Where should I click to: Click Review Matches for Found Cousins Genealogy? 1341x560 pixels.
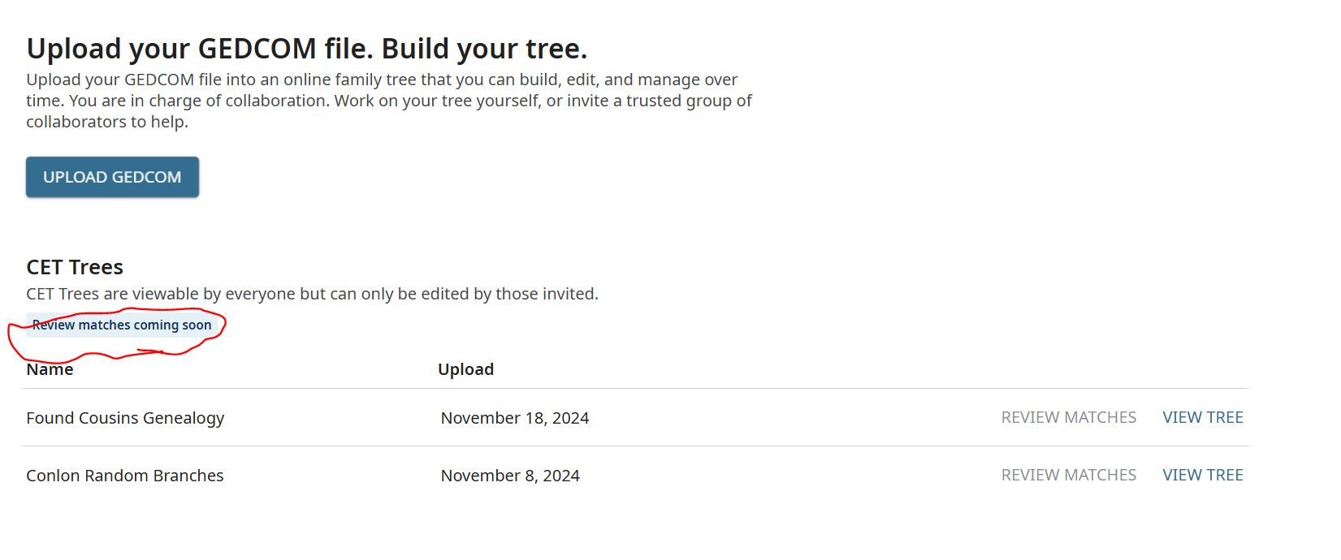[1068, 417]
